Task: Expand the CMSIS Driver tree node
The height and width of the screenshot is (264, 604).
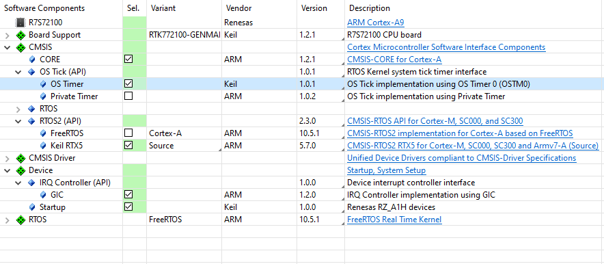Action: [x=7, y=159]
